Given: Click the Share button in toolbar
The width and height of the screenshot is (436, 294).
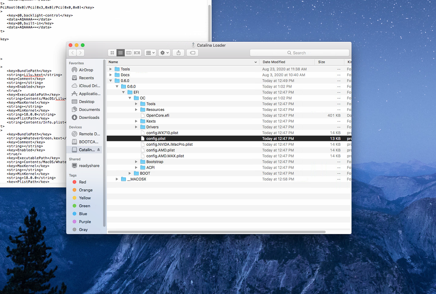Looking at the screenshot, I should click(x=178, y=53).
